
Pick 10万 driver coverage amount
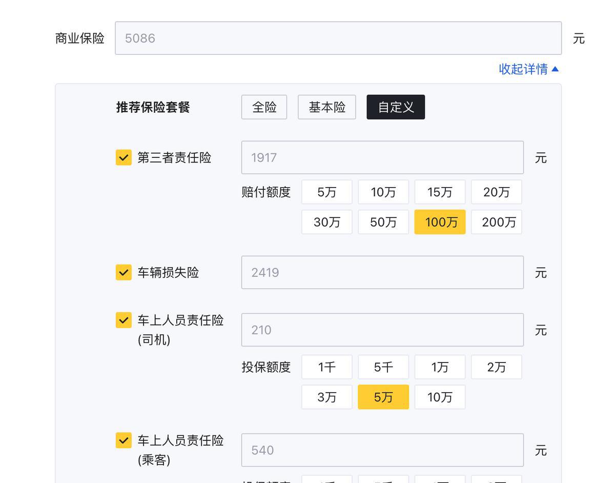pyautogui.click(x=440, y=397)
